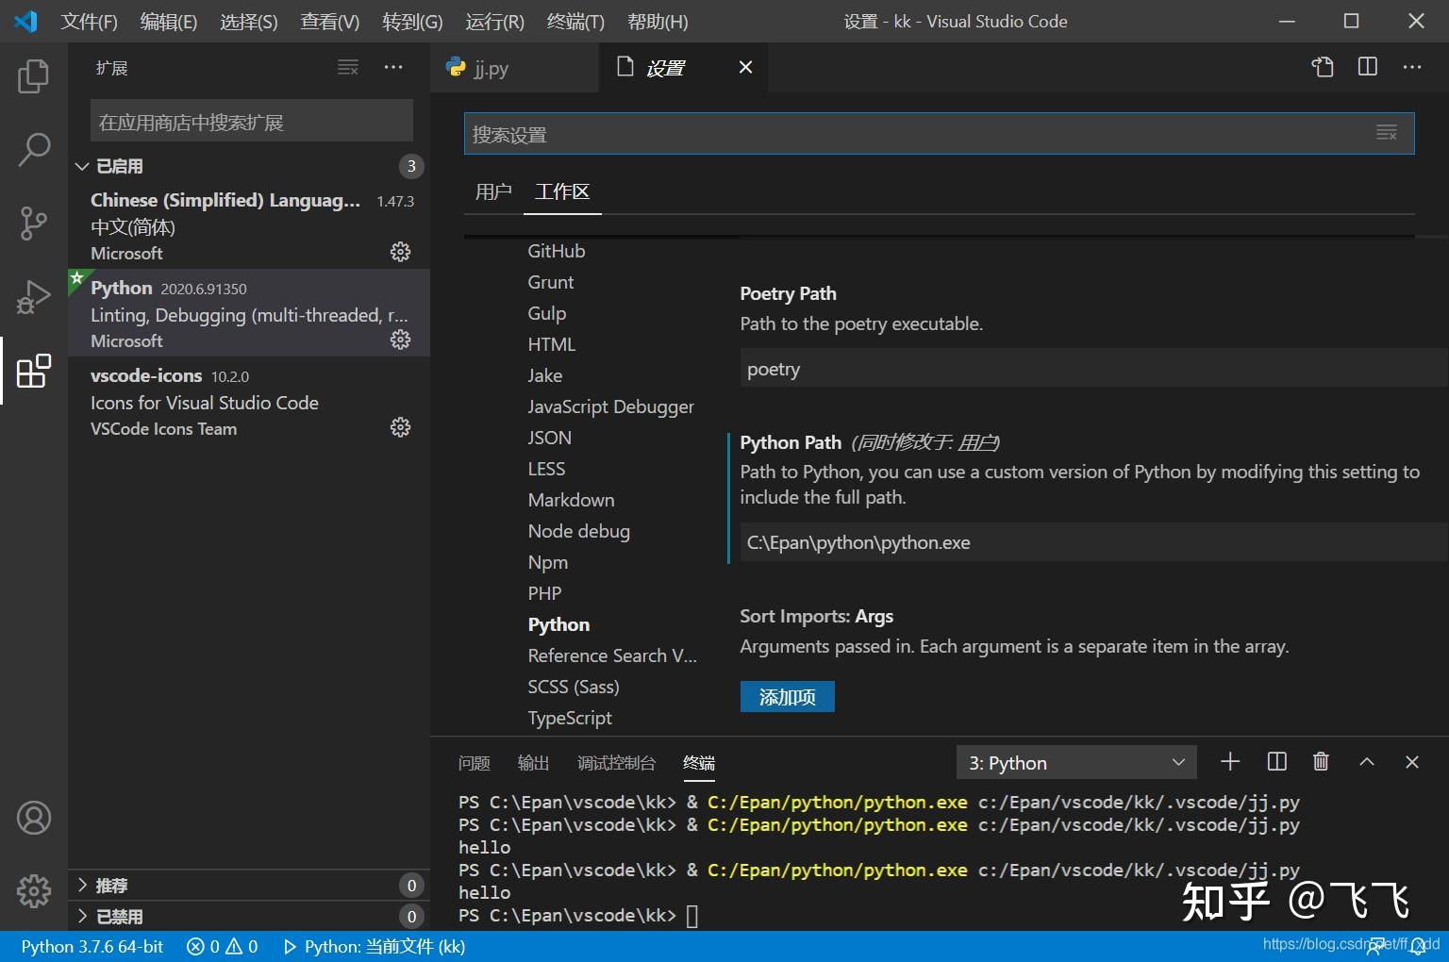Open the Search view in the activity bar
This screenshot has height=962, width=1449.
click(x=34, y=149)
